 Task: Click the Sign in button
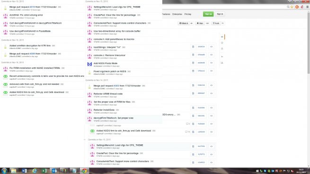[220, 14]
